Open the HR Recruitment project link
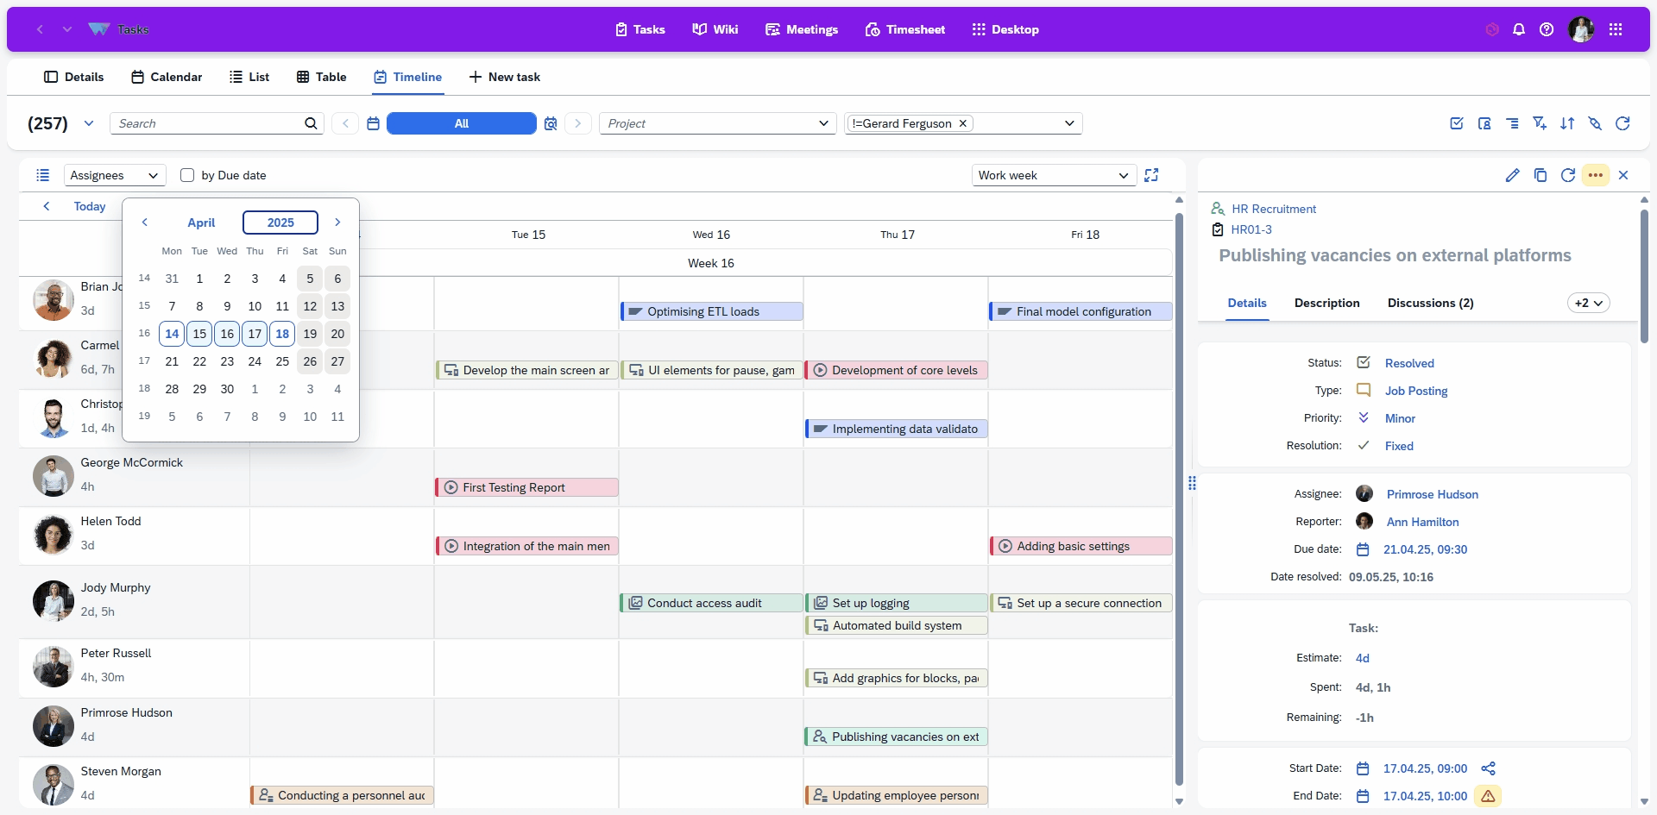The width and height of the screenshot is (1657, 815). 1273,209
